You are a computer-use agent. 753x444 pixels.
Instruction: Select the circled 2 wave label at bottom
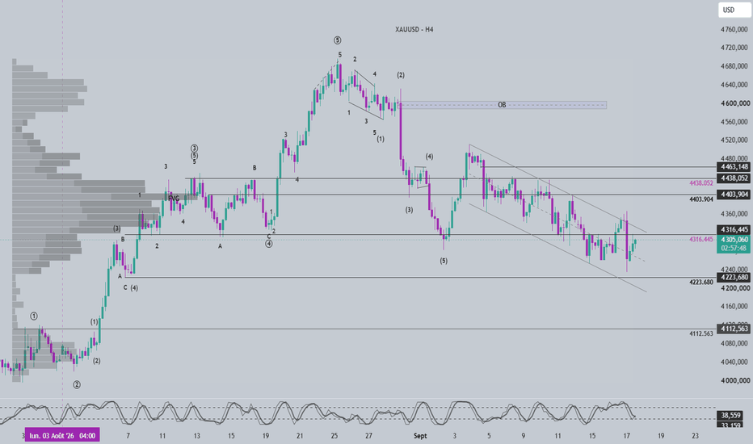77,384
